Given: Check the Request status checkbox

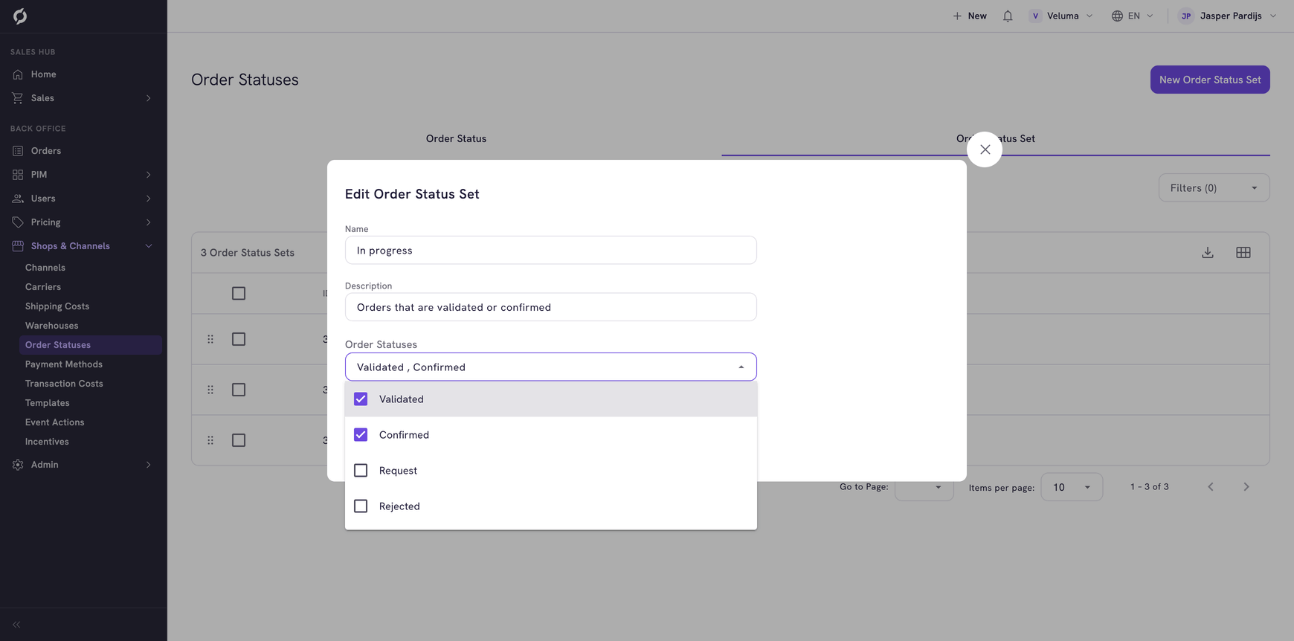Looking at the screenshot, I should [x=361, y=471].
